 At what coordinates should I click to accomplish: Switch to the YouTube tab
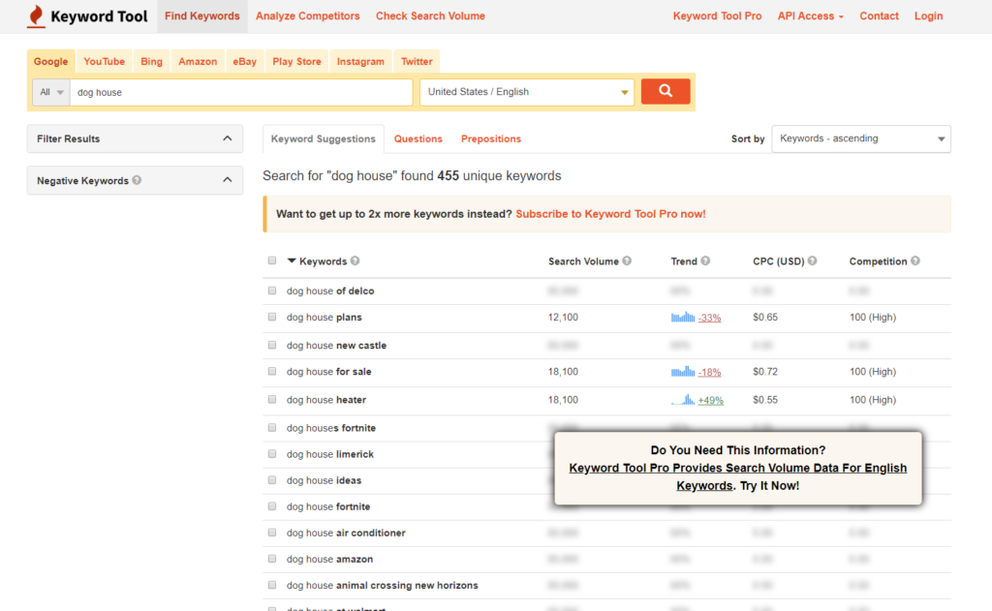pyautogui.click(x=105, y=61)
